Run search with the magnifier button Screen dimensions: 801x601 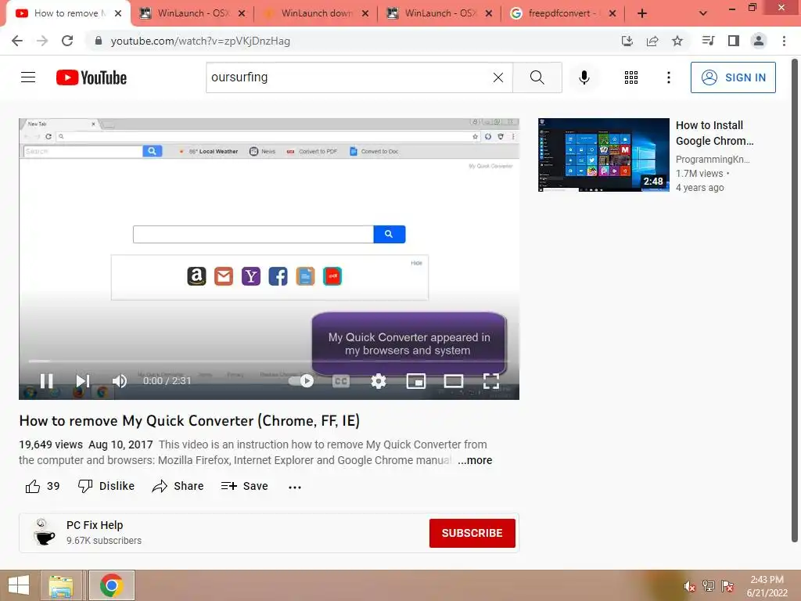tap(537, 77)
